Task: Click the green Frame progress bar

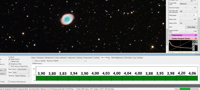Action: click(185, 89)
